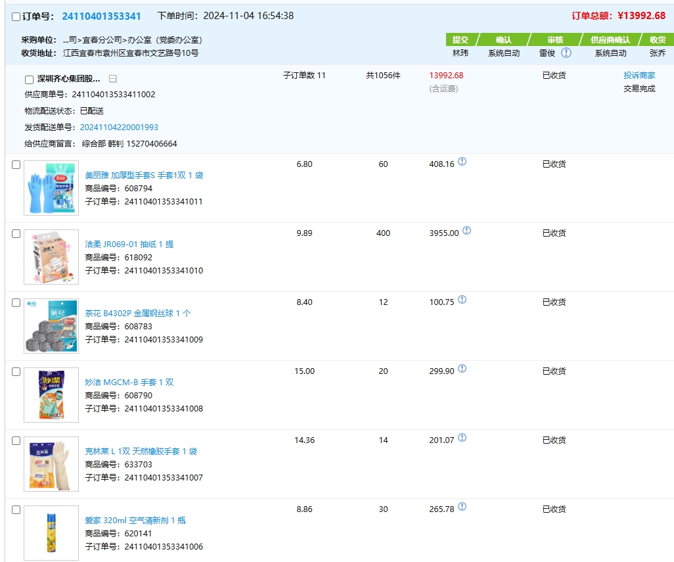Open the 克林莱 rubber gloves thumbnail
This screenshot has height=562, width=674.
[51, 464]
